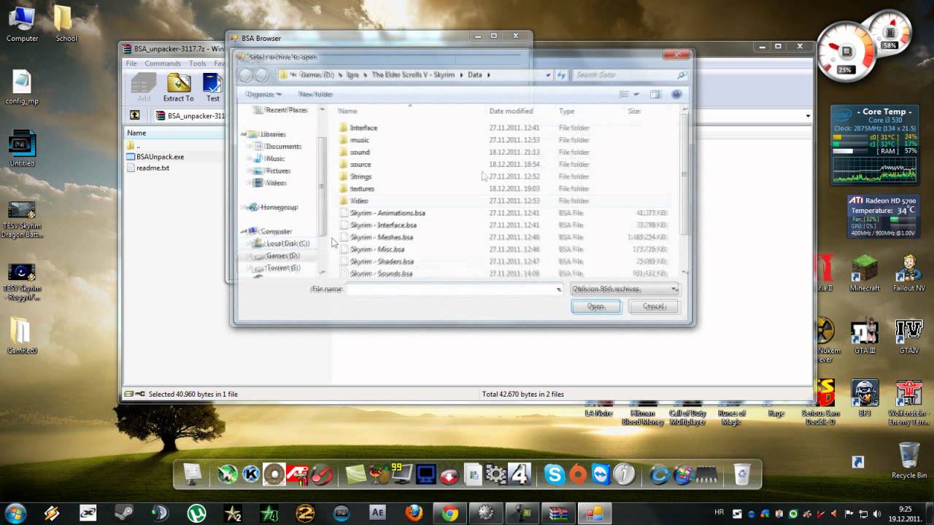Open Homegroup in navigation pane
934x525 pixels.
(278, 207)
